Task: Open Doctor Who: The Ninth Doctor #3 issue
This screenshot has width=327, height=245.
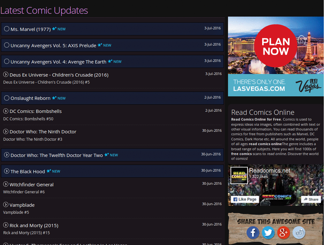Action: (33, 139)
